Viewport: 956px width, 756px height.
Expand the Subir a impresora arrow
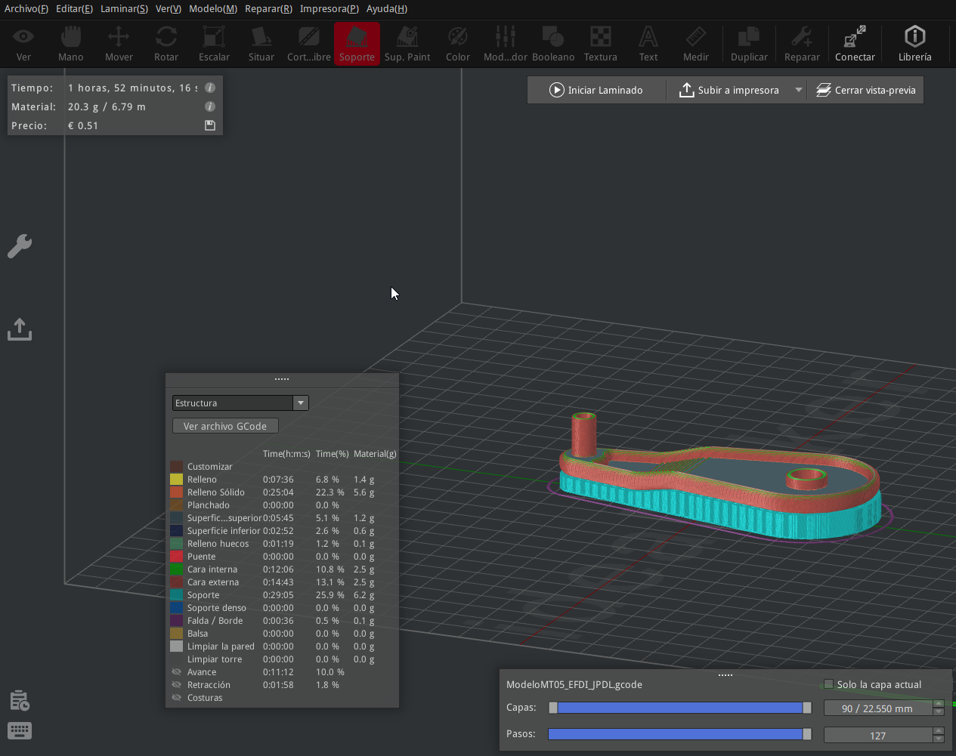coord(798,90)
